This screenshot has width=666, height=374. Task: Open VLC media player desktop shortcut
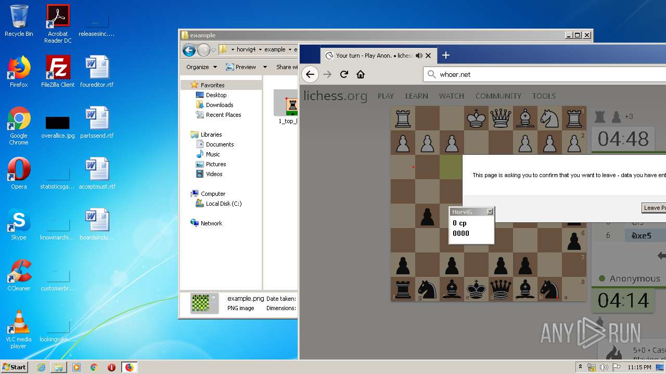(x=19, y=329)
